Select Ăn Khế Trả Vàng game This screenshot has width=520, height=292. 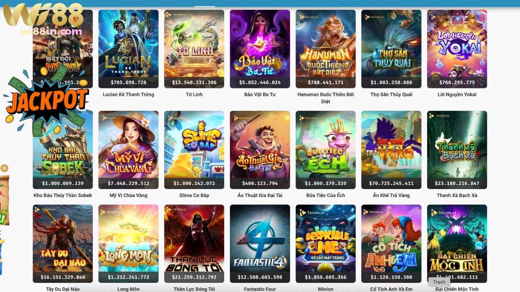[x=391, y=150]
